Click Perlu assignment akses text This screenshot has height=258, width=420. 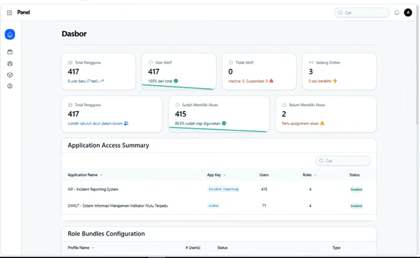[301, 123]
